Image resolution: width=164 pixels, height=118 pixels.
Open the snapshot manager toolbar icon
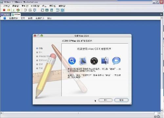pos(35,10)
